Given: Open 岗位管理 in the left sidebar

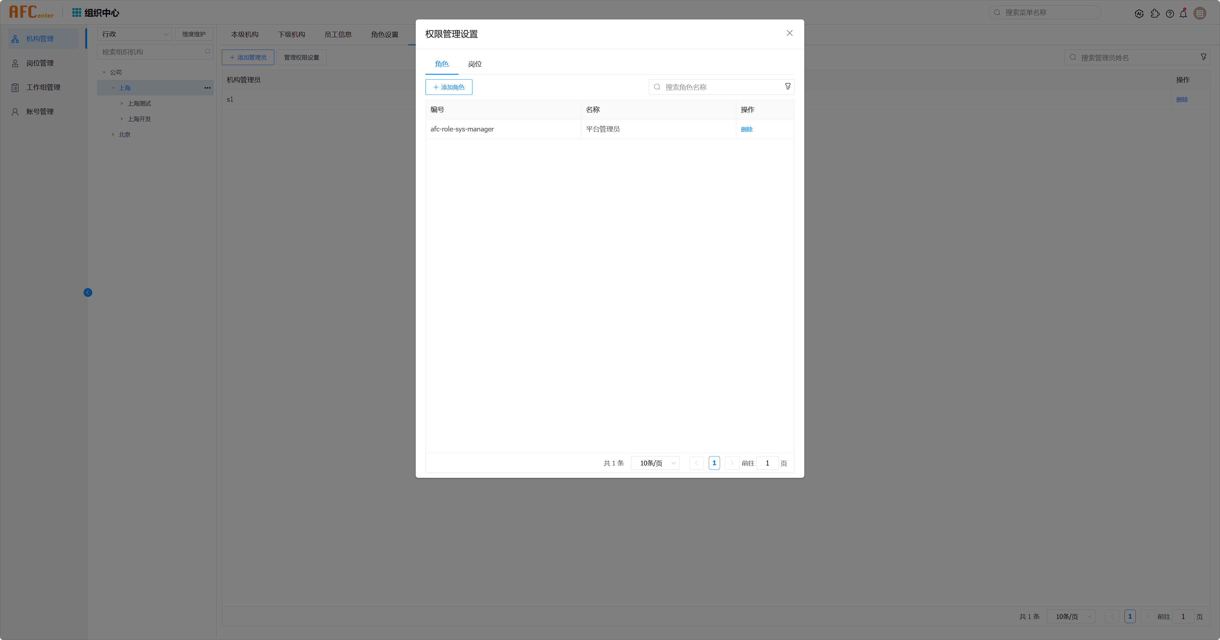Looking at the screenshot, I should point(40,63).
